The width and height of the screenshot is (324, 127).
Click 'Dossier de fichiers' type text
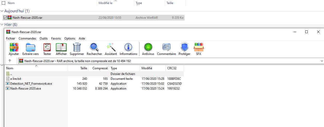pyautogui.click(x=123, y=74)
